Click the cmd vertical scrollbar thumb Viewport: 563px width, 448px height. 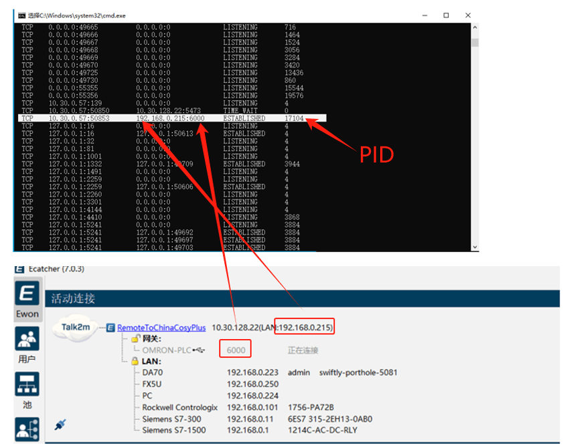475,43
